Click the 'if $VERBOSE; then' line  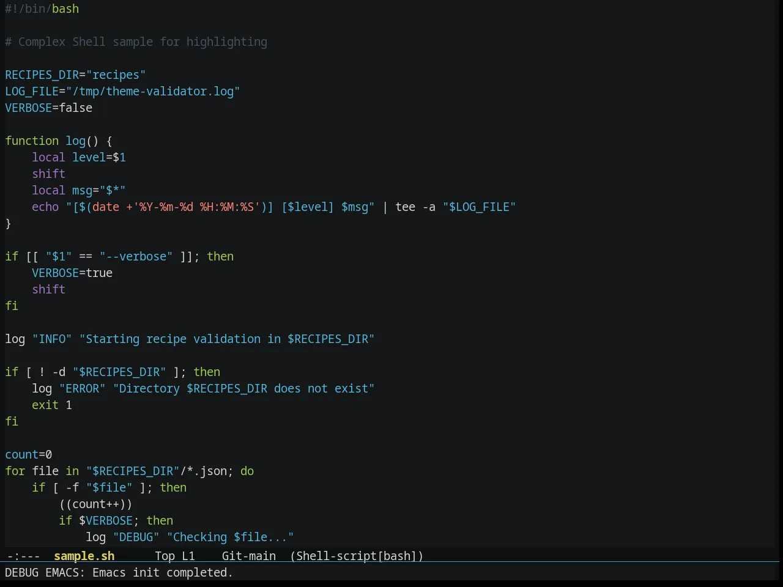116,520
